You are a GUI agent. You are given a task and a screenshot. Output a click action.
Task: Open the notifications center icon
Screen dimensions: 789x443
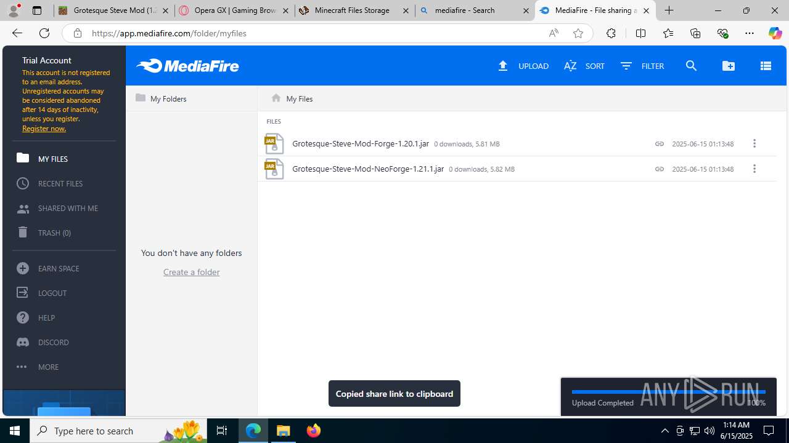tap(769, 431)
